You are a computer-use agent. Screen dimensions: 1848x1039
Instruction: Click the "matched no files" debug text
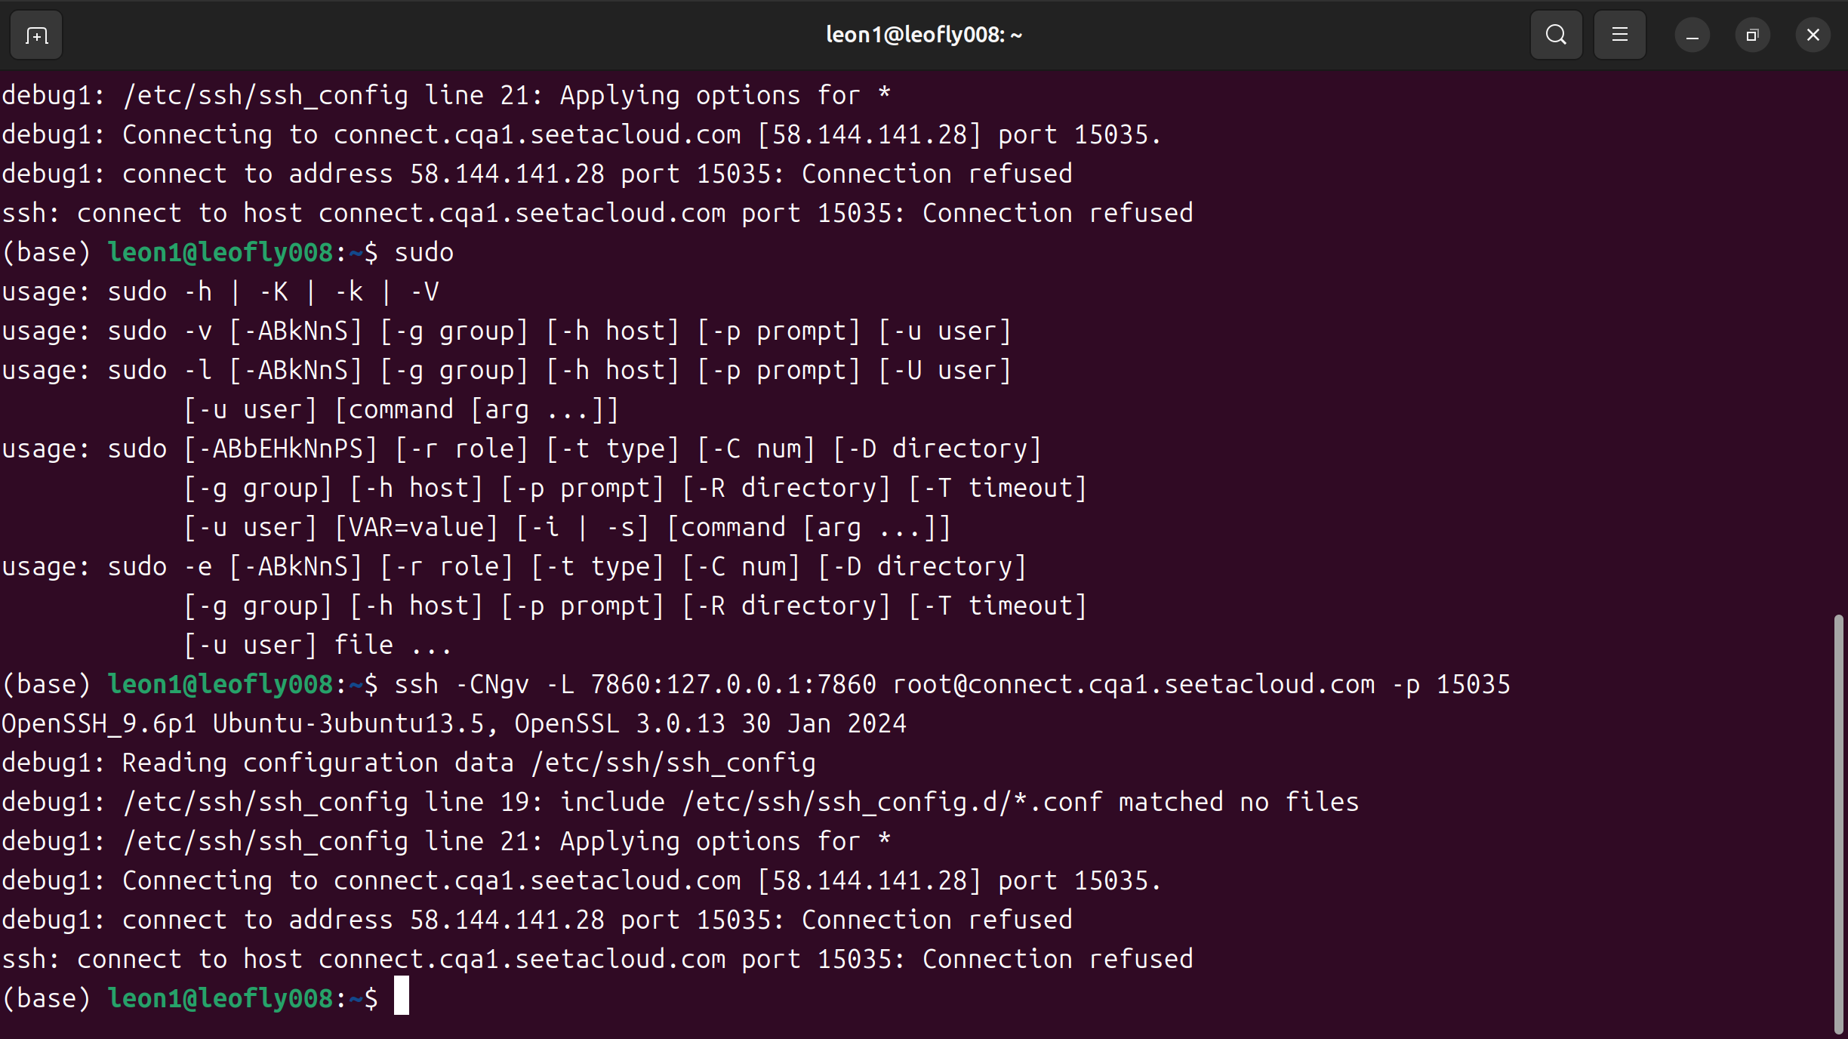click(1238, 802)
